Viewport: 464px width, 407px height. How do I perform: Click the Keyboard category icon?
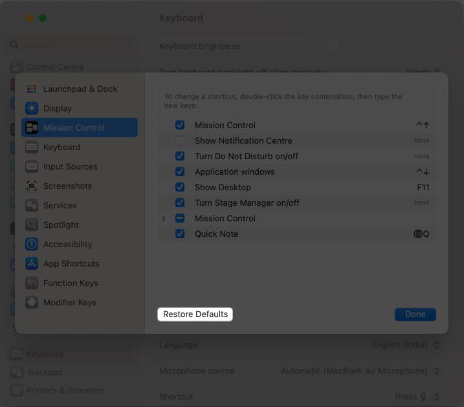(x=32, y=147)
